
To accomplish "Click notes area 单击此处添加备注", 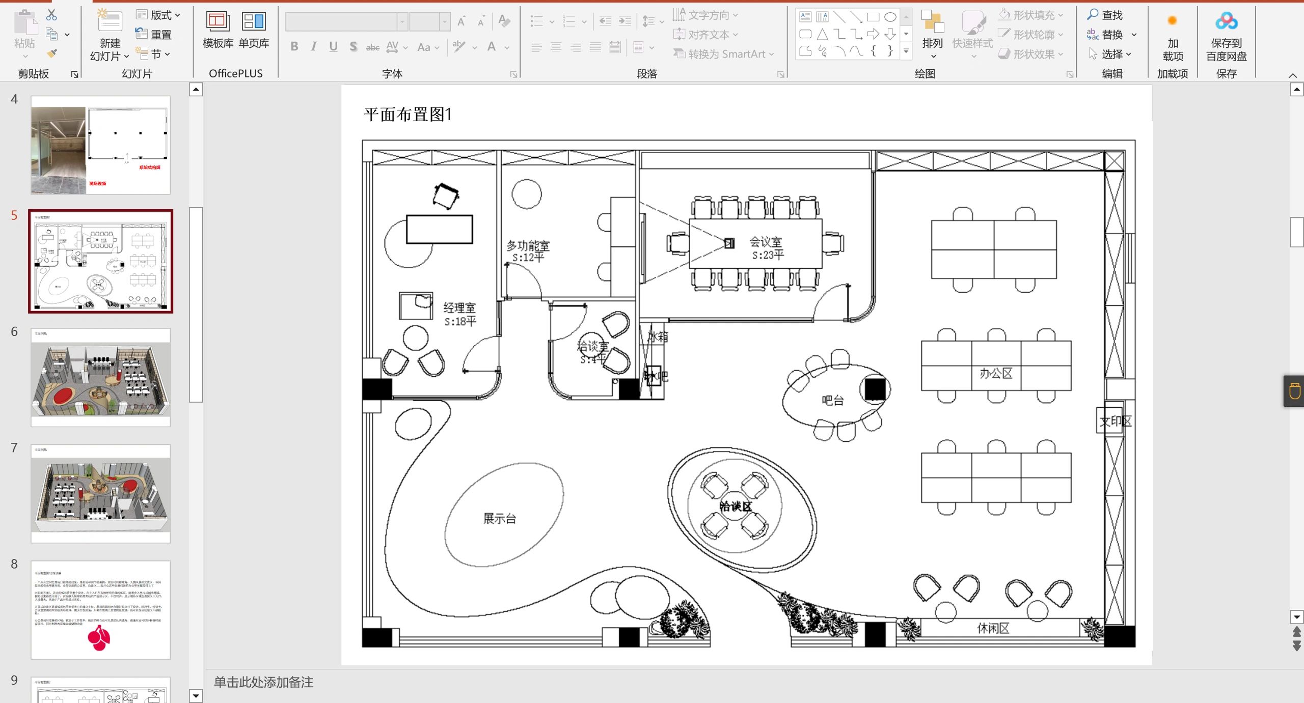I will pyautogui.click(x=263, y=682).
